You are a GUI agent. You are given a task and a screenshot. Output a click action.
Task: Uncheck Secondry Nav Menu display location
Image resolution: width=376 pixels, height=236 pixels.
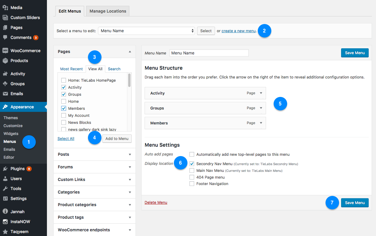pyautogui.click(x=192, y=164)
